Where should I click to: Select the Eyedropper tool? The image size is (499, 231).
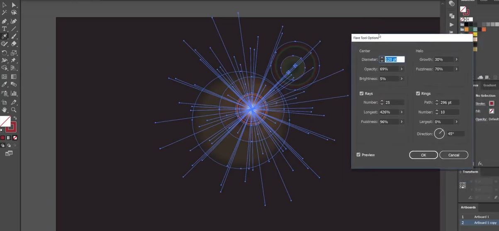(4, 85)
